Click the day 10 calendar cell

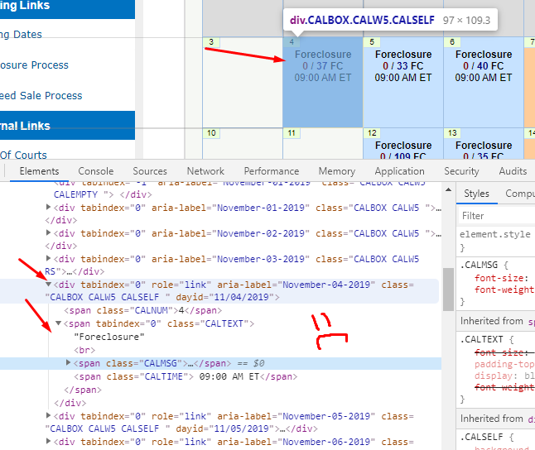point(243,144)
